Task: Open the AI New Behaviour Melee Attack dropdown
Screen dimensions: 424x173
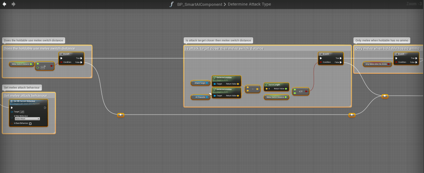Action: (27, 119)
